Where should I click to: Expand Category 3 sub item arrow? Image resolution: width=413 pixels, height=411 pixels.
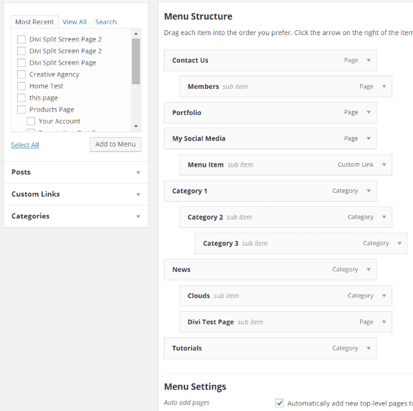coord(399,243)
